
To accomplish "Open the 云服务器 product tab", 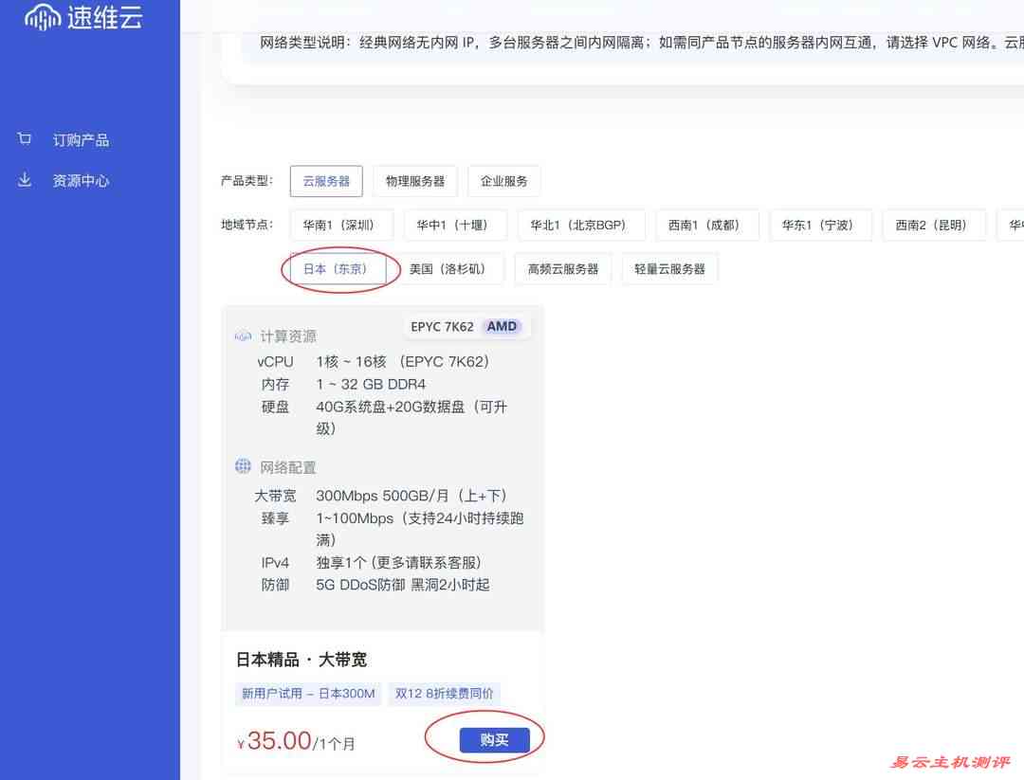I will 326,181.
